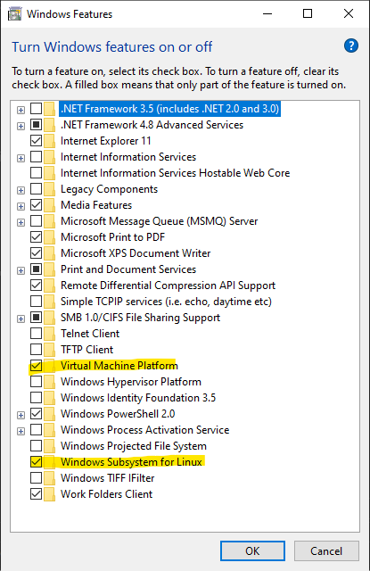Image resolution: width=370 pixels, height=571 pixels.
Task: Enable TFTP Client checkbox
Action: [36, 349]
